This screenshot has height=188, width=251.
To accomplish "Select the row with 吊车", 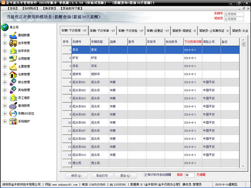I will point(151,66).
